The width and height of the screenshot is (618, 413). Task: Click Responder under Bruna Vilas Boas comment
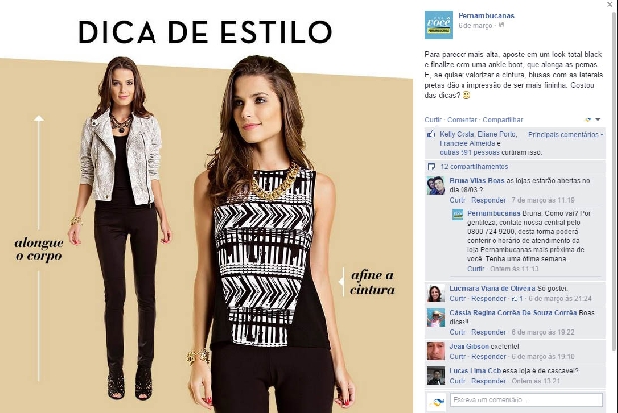point(488,200)
